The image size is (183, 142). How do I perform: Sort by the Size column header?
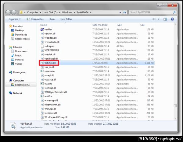[142, 25]
